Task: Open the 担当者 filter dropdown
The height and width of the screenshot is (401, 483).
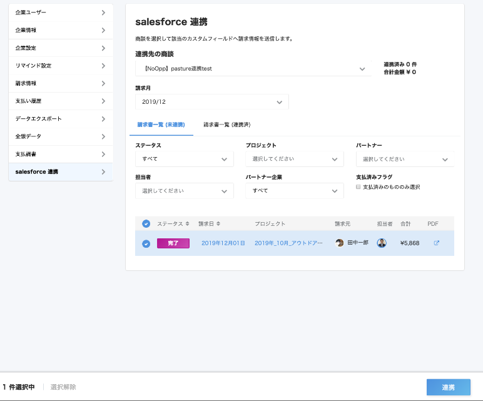Action: 184,191
